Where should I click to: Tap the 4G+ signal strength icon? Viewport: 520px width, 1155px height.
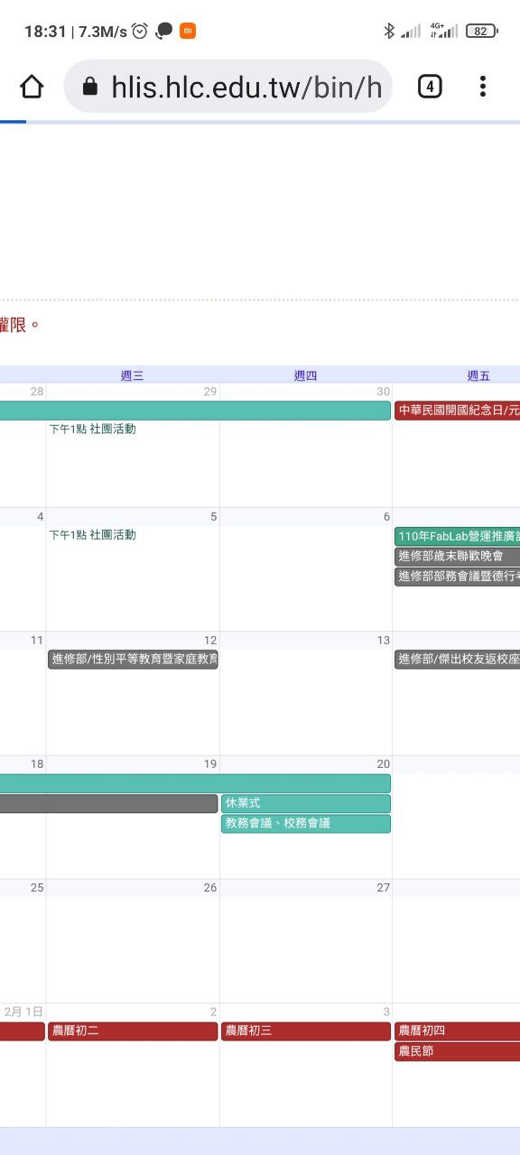pos(443,32)
